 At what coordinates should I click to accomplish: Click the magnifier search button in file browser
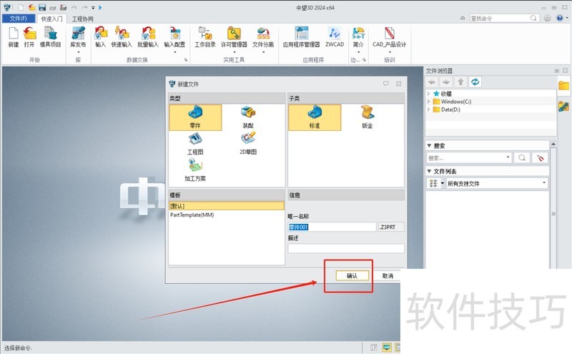pyautogui.click(x=522, y=157)
